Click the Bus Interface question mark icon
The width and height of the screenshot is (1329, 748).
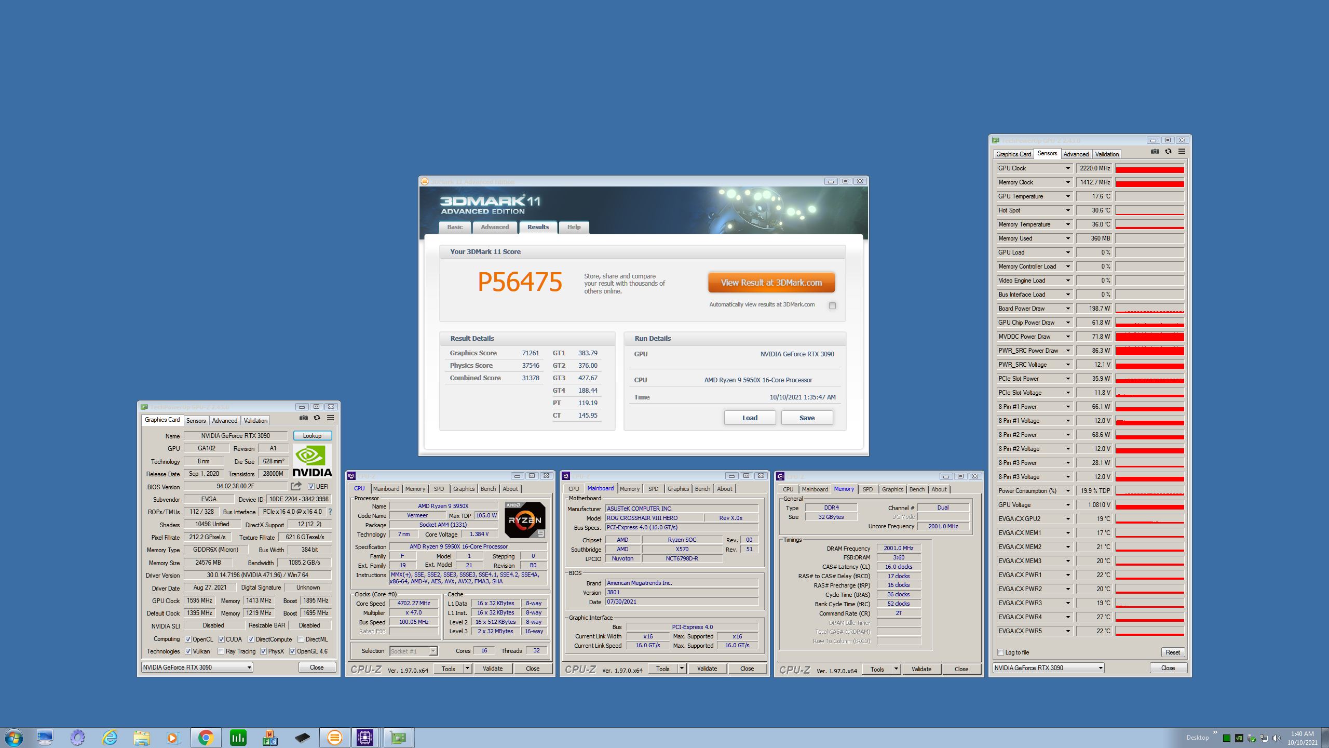(330, 512)
